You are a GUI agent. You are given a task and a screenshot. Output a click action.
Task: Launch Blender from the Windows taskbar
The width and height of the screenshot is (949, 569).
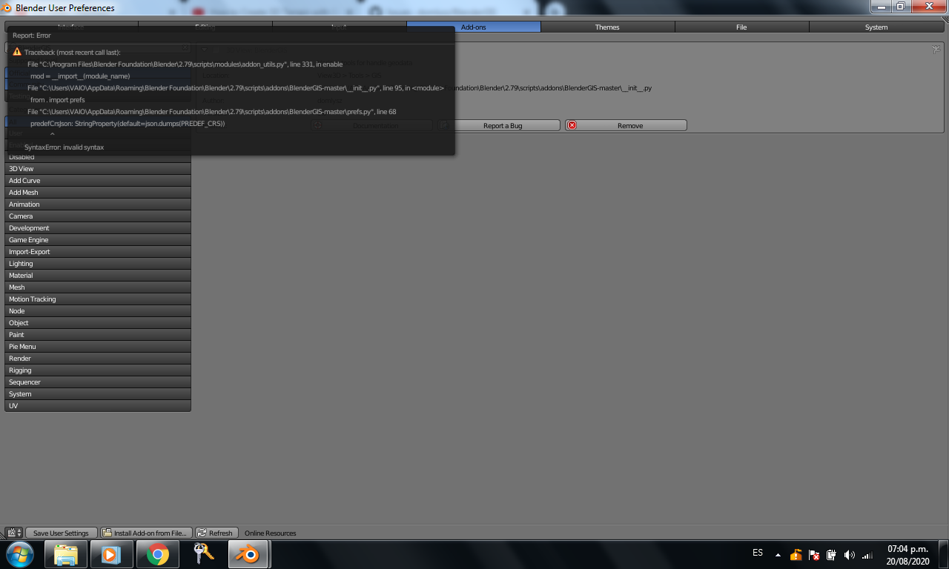point(248,554)
